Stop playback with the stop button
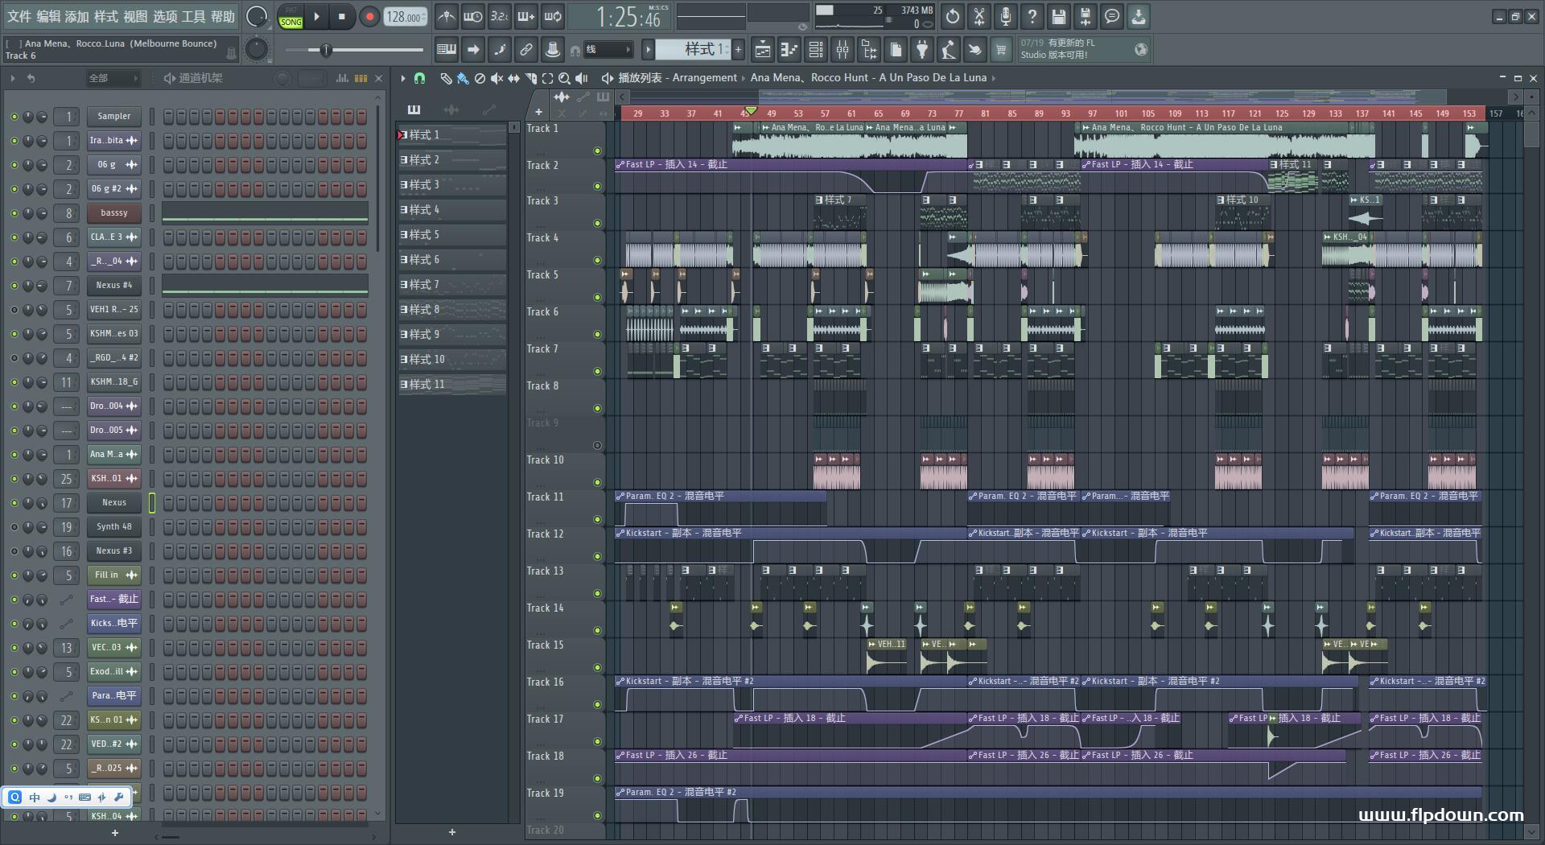The width and height of the screenshot is (1545, 845). point(342,16)
